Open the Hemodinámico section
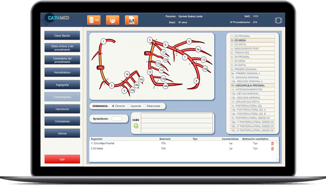The width and height of the screenshot is (326, 187). [62, 72]
